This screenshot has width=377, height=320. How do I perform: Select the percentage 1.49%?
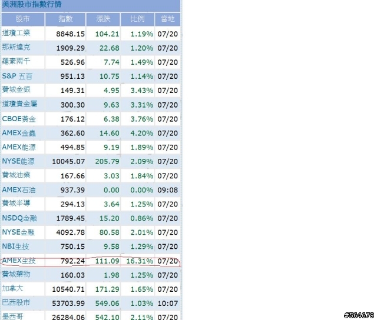click(142, 62)
